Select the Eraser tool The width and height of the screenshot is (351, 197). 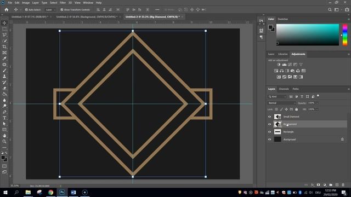coord(4,88)
